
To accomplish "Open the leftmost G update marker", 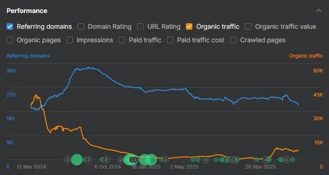I will (68, 160).
